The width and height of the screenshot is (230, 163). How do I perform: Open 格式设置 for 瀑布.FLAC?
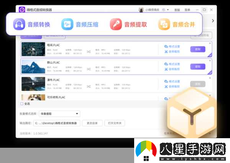coord(172,81)
